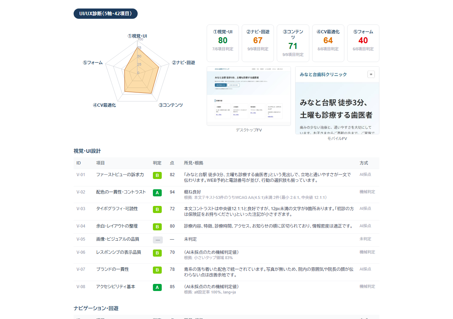The width and height of the screenshot is (453, 319).
Task: Click the 視覚・UI設計 section heading
Action: coord(87,151)
